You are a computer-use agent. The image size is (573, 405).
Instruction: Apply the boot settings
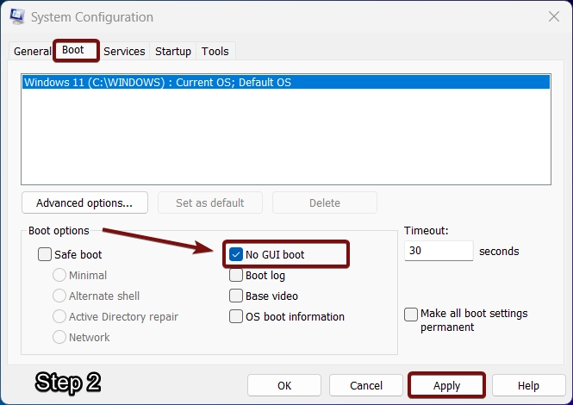446,385
